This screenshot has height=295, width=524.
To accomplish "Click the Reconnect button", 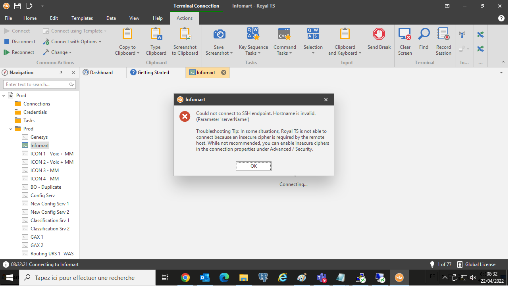I will (x=19, y=52).
